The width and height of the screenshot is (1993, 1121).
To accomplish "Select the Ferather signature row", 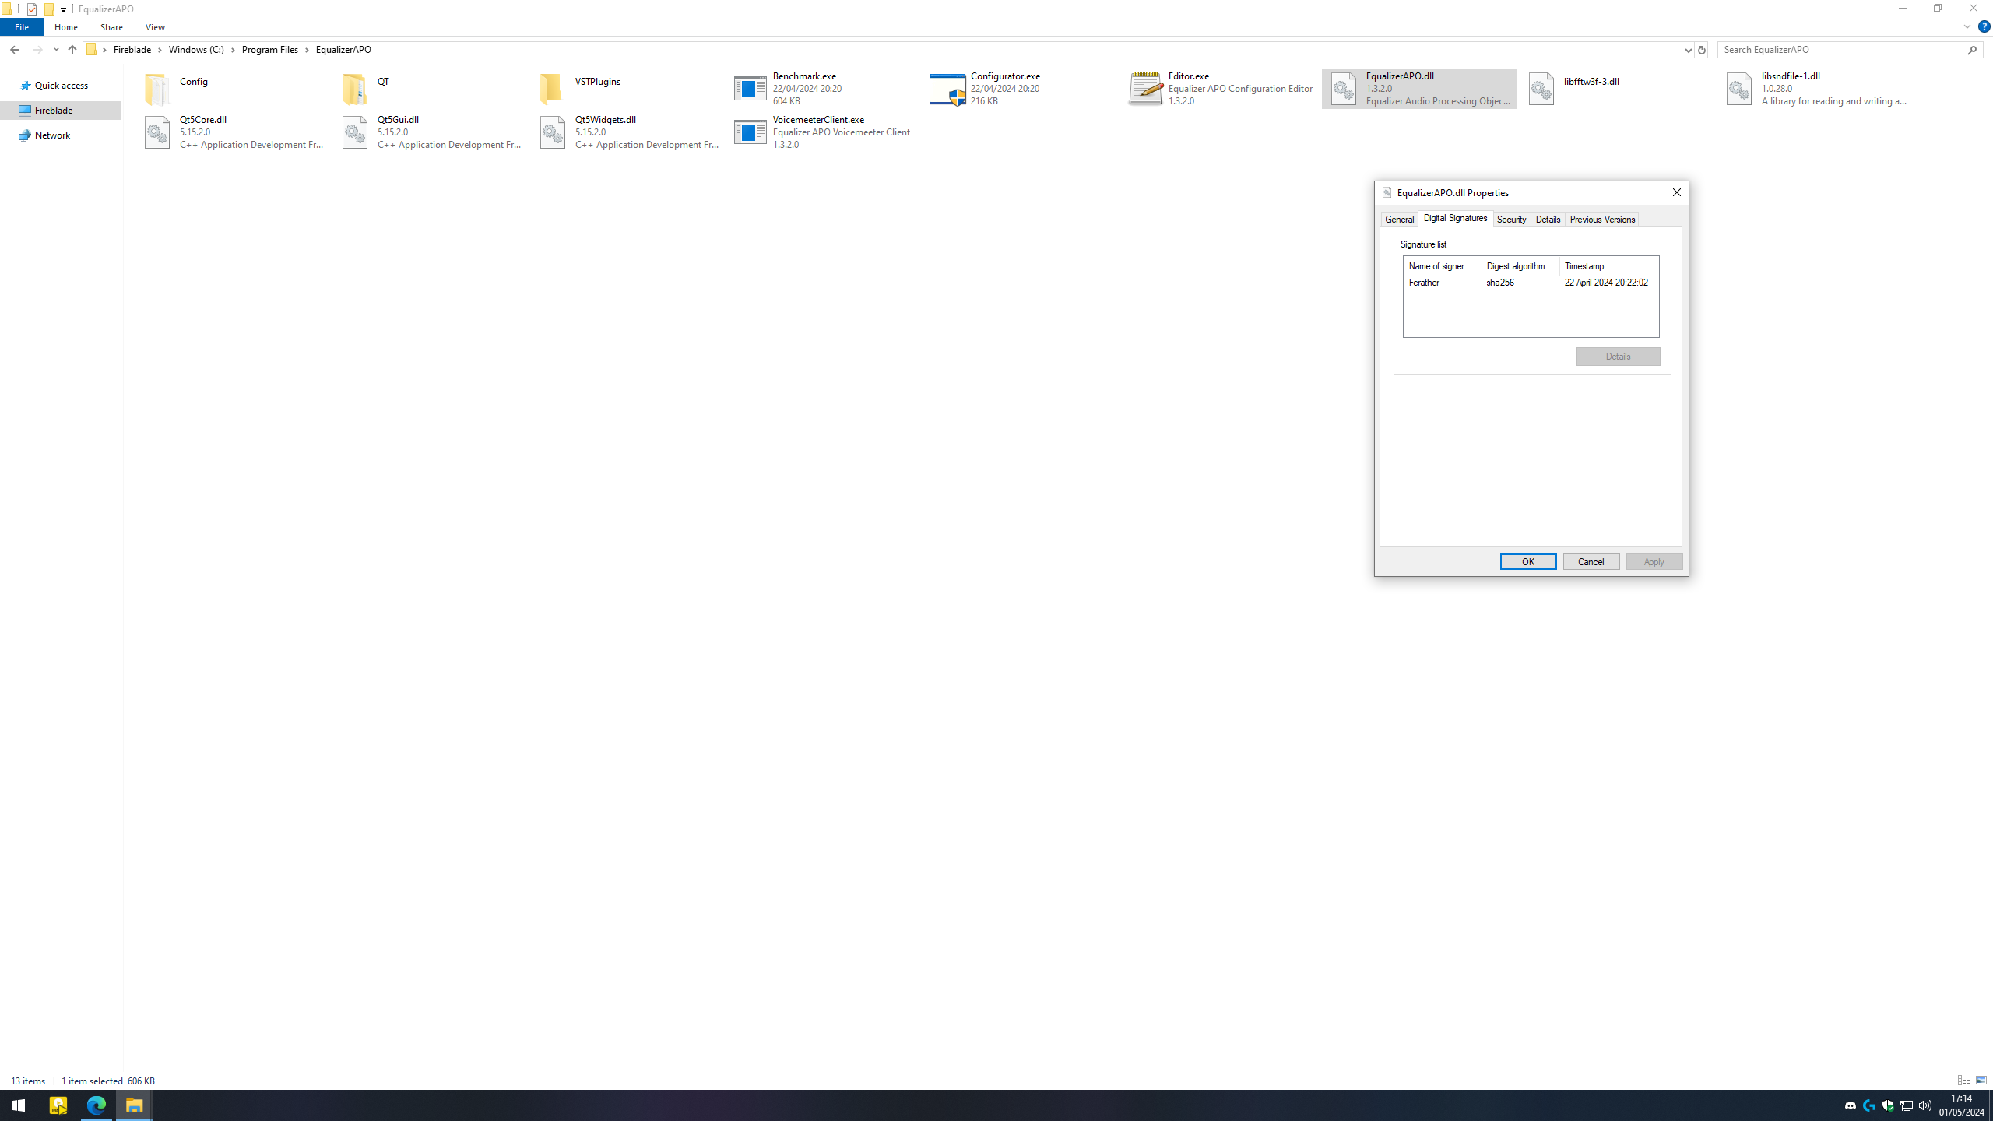I will click(1530, 283).
